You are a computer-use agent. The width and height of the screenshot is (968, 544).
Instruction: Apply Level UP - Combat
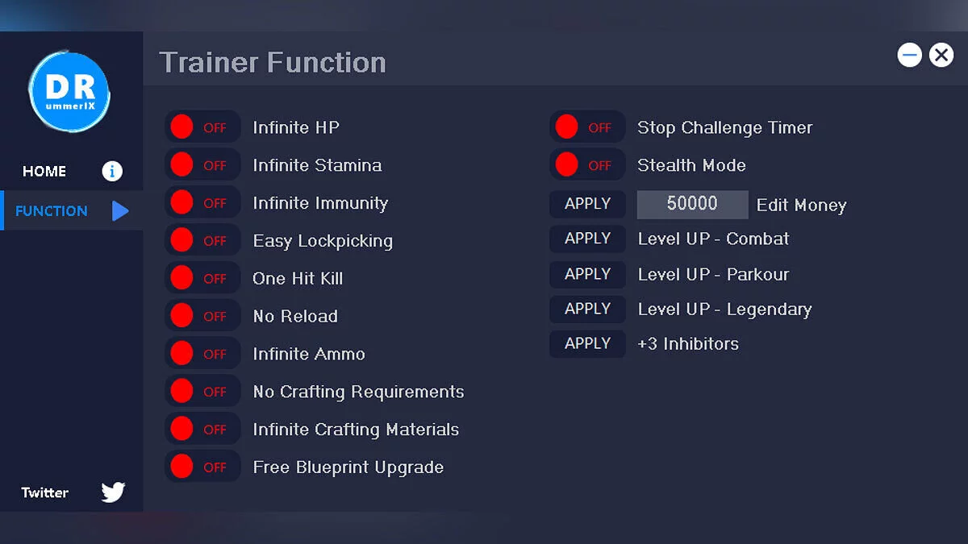point(587,239)
